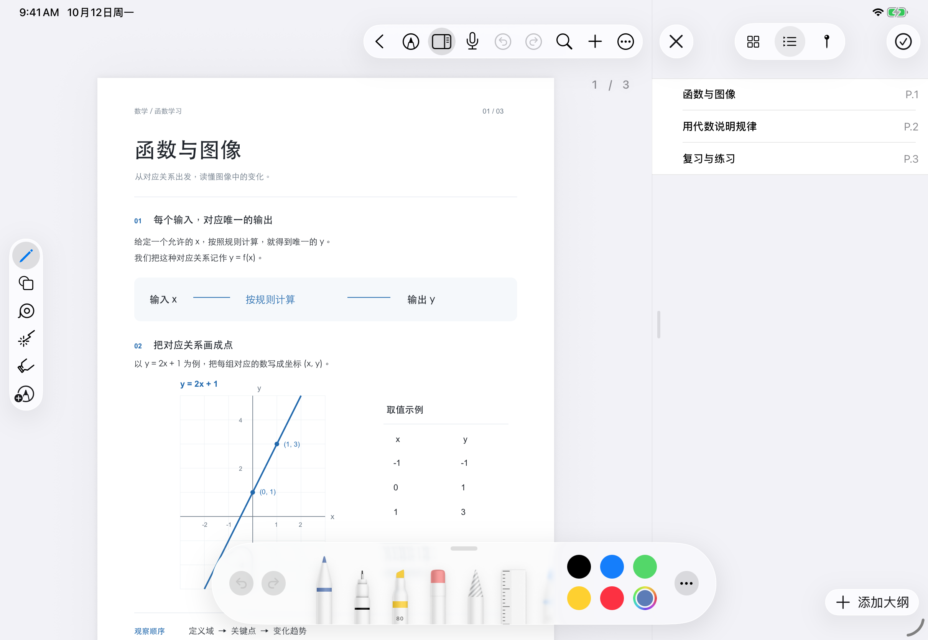Tap the 添加大纲 button
The image size is (928, 640).
872,602
